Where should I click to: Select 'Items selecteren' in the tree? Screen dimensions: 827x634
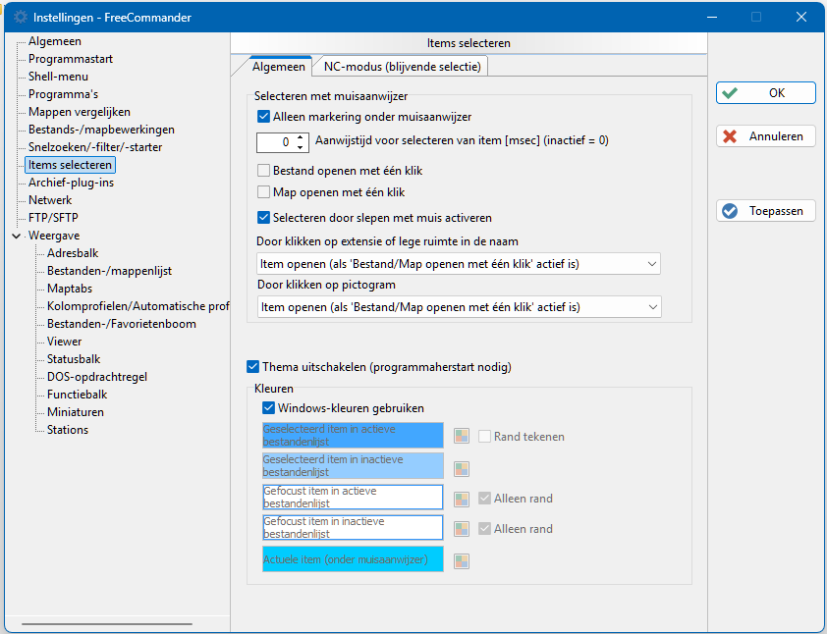70,165
